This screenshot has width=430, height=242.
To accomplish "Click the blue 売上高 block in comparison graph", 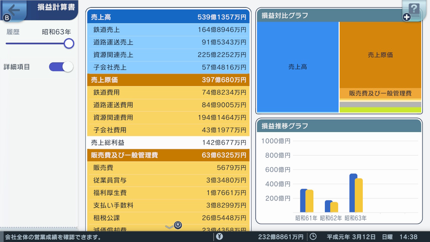I will tap(298, 67).
